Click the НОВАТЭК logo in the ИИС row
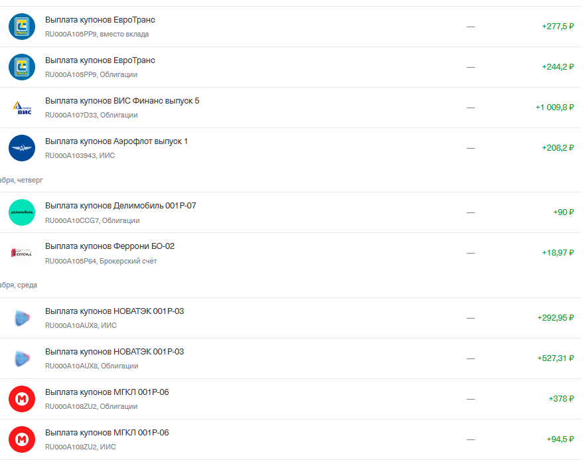 click(x=21, y=318)
